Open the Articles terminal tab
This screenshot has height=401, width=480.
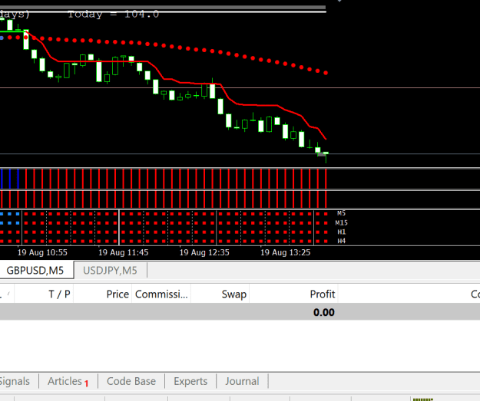click(68, 381)
